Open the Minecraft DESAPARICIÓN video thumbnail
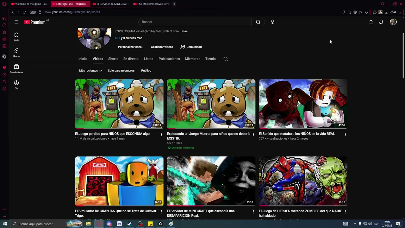 pos(211,181)
